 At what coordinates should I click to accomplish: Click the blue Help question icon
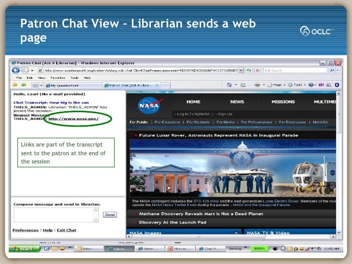click(x=311, y=85)
